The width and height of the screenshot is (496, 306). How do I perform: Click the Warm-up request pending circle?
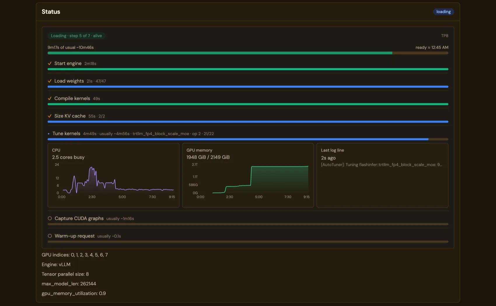pos(50,236)
